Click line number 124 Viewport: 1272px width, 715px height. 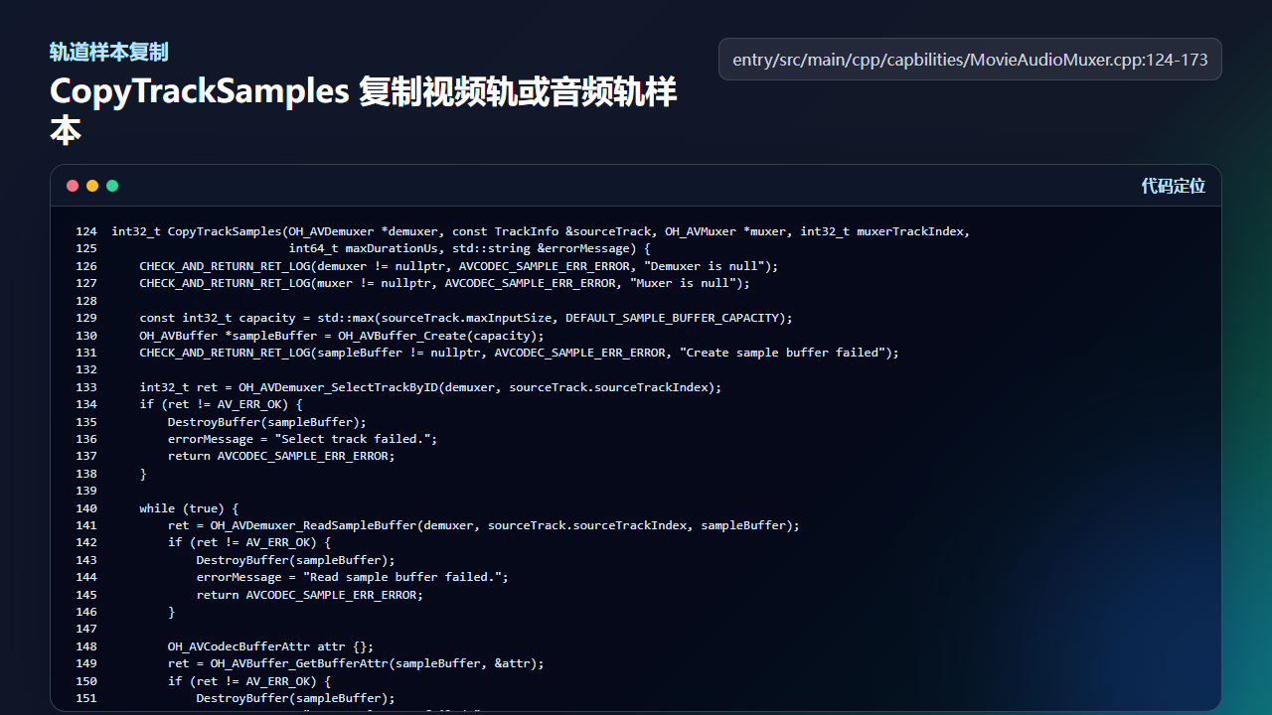pyautogui.click(x=86, y=231)
